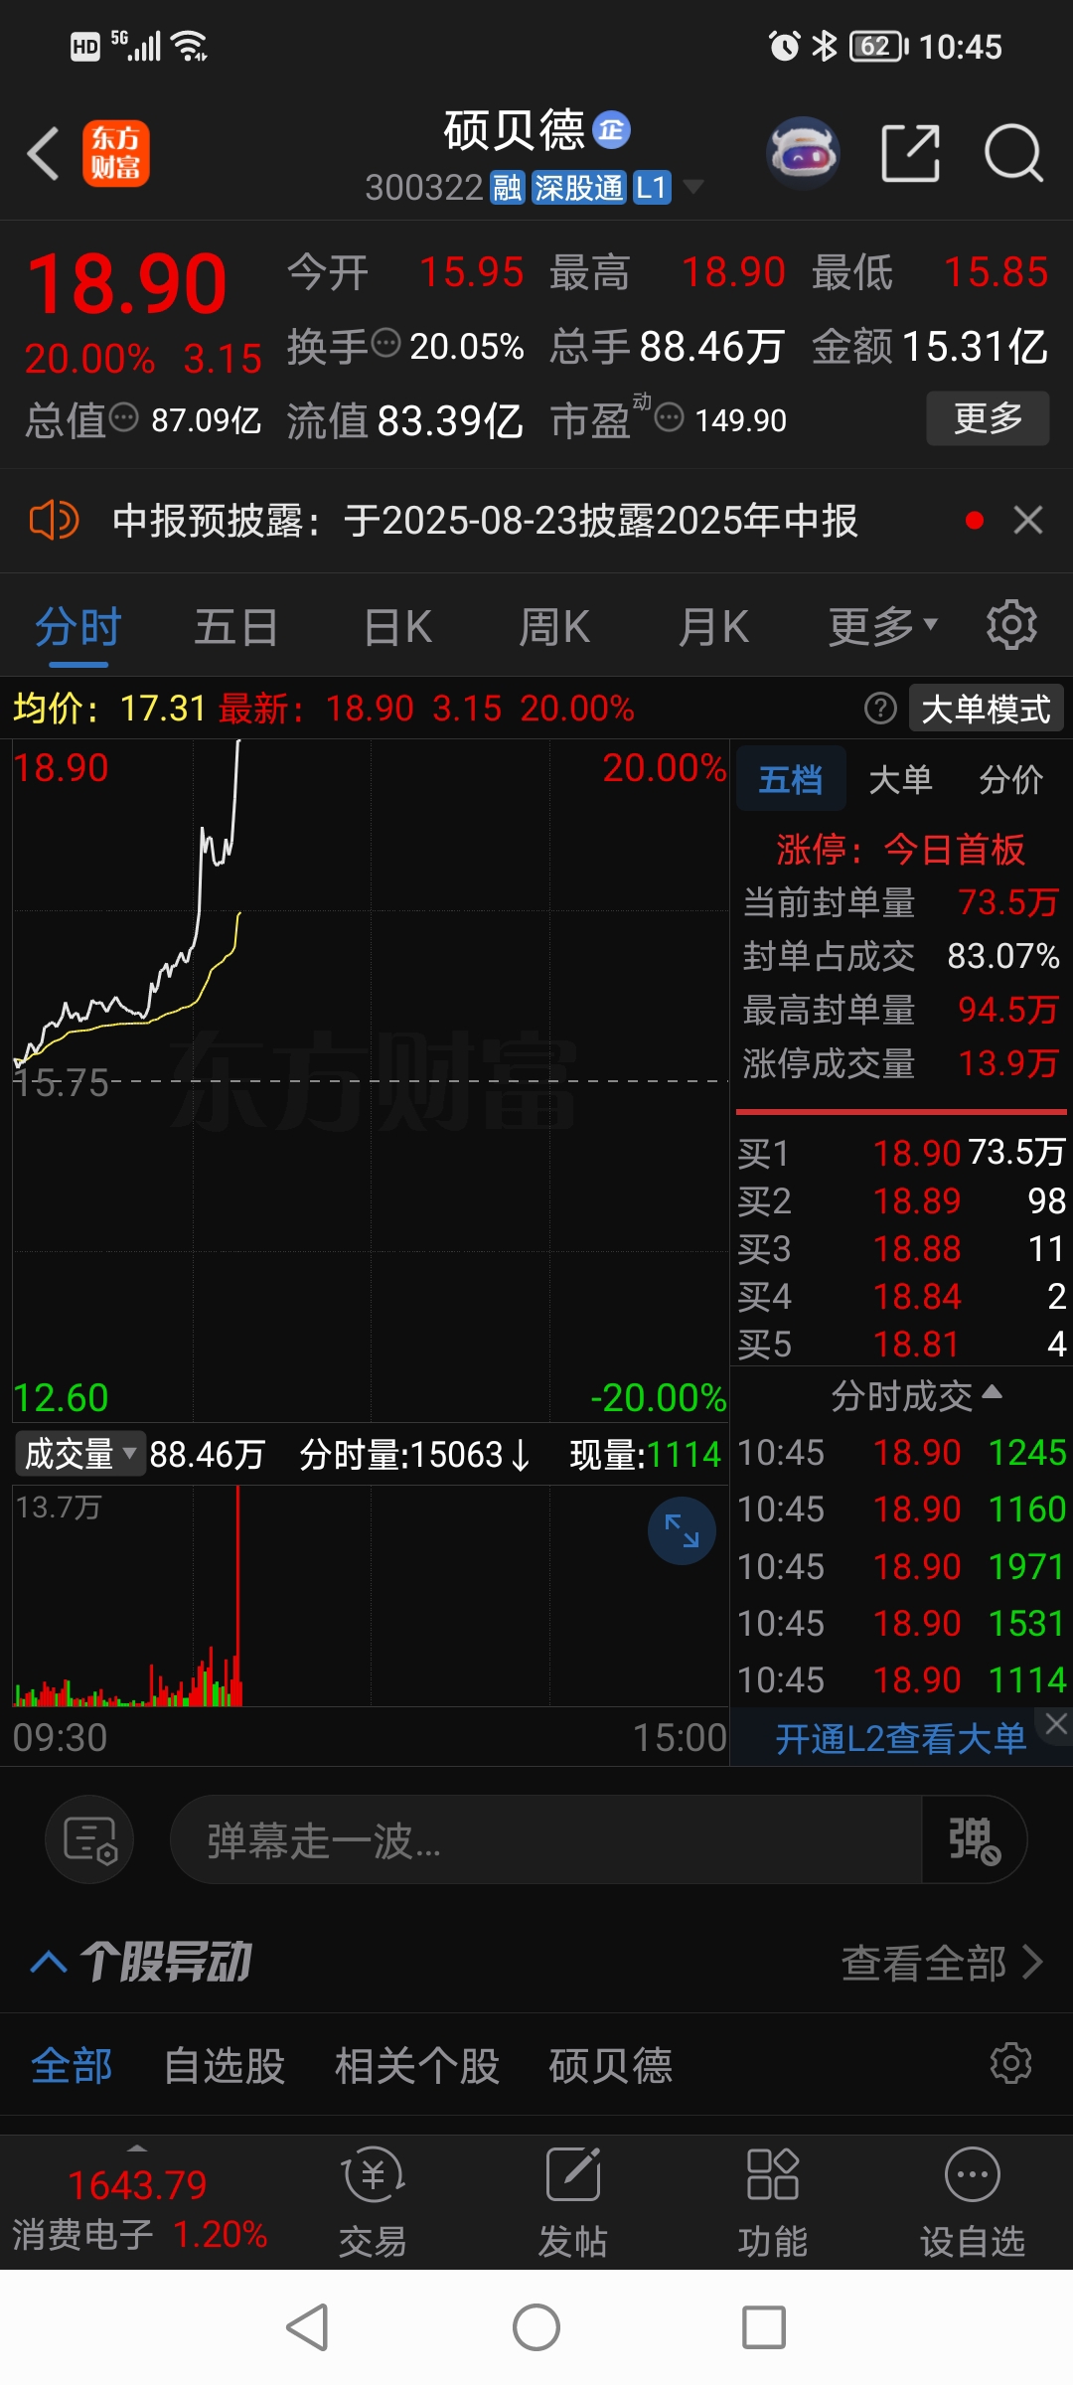This screenshot has width=1073, height=2385.
Task: Open the 中报预披露 announcement text
Action: click(x=485, y=521)
